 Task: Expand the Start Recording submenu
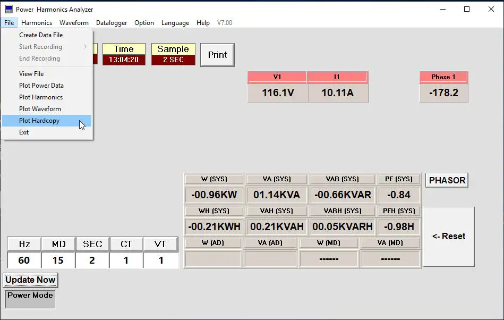40,46
